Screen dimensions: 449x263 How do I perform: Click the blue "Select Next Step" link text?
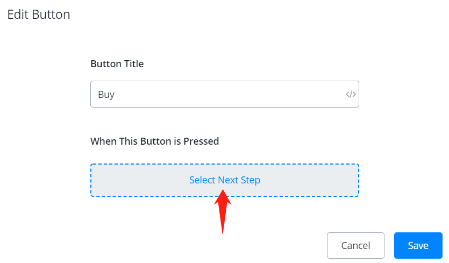(x=224, y=180)
